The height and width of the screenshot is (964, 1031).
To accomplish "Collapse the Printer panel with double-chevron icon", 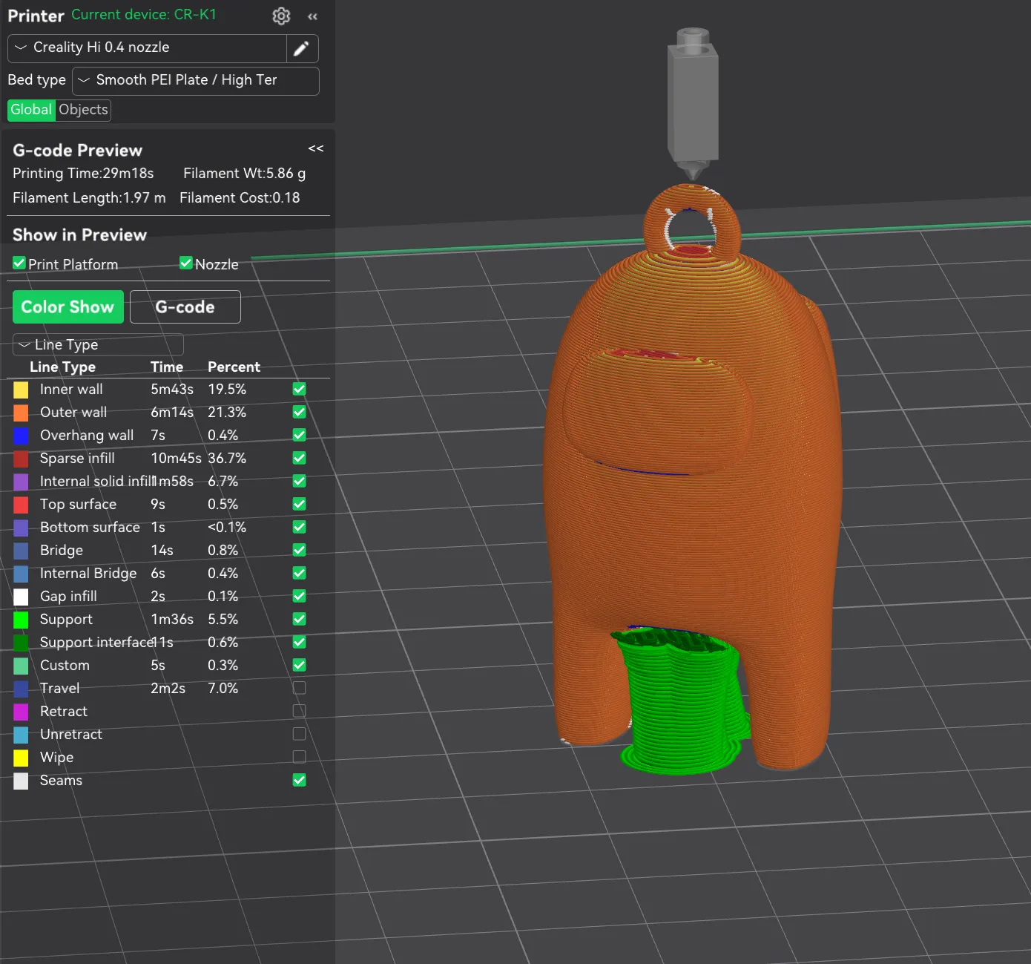I will [312, 16].
